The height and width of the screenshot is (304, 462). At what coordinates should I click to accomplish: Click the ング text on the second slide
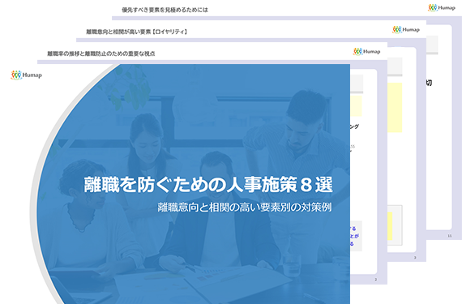[354, 126]
